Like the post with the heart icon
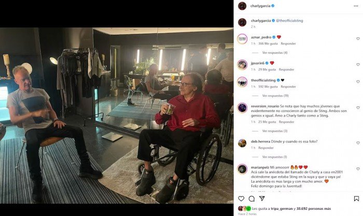Image resolution: width=363 pixels, height=216 pixels. [x=241, y=199]
